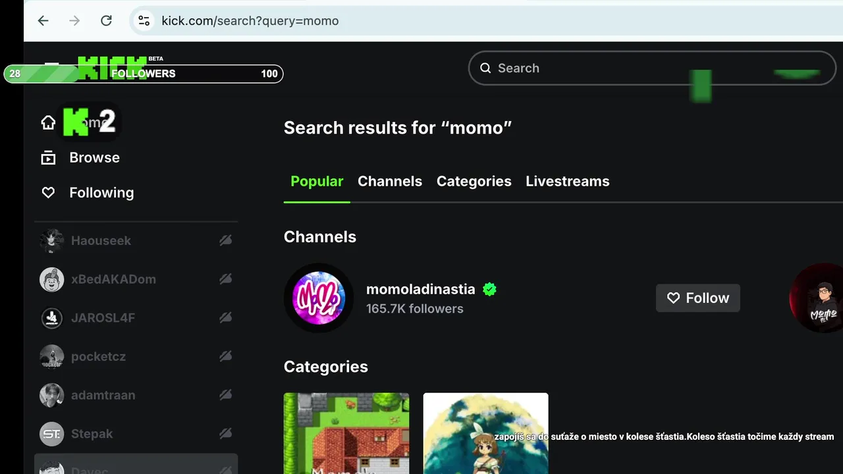843x474 pixels.
Task: Click the Browse play-screen icon
Action: [x=48, y=157]
